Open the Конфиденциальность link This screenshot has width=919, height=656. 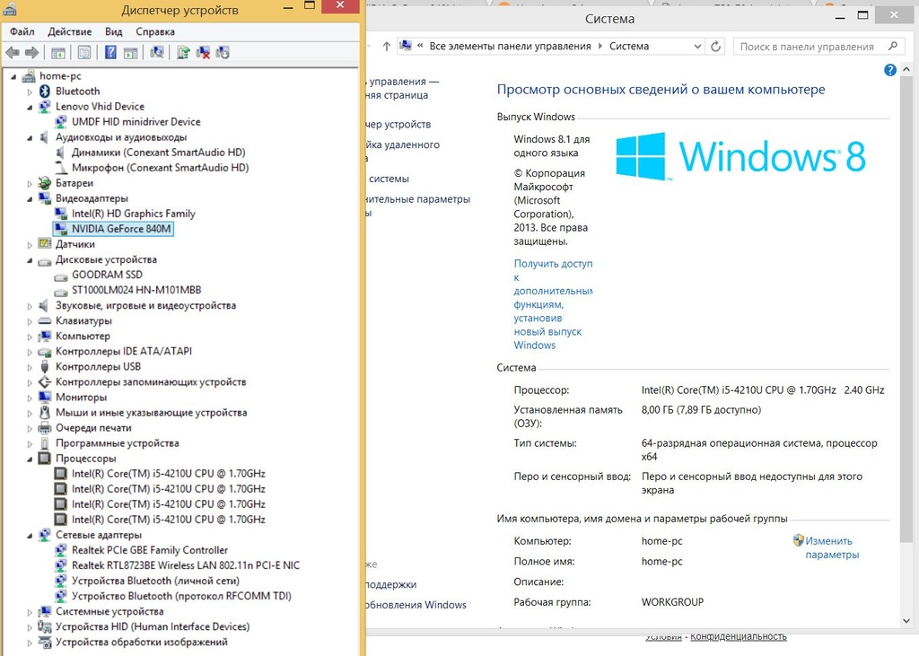pyautogui.click(x=738, y=636)
